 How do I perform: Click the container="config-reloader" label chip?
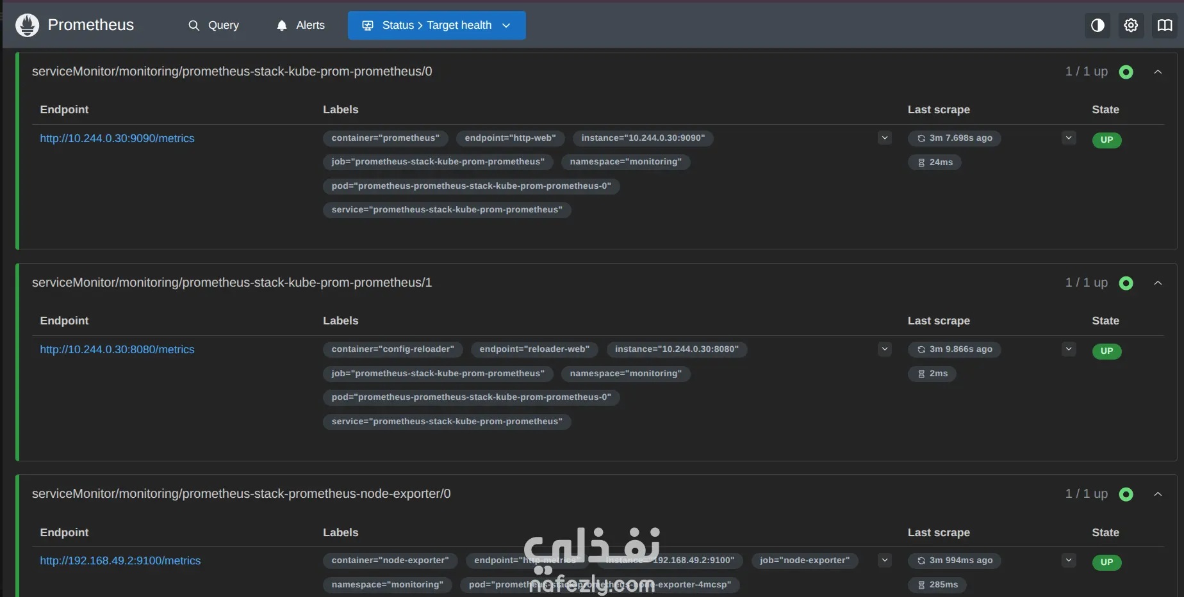[x=393, y=349]
